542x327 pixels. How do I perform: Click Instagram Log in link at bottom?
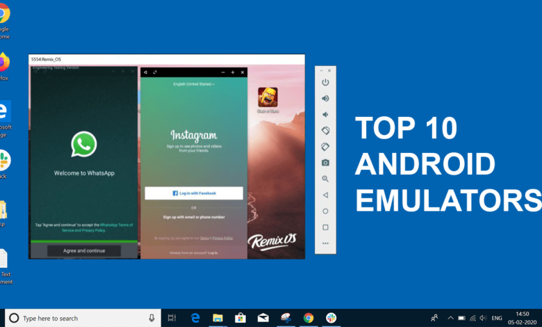pos(213,253)
